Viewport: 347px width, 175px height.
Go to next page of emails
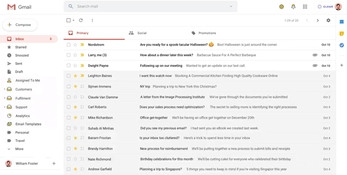(318, 20)
